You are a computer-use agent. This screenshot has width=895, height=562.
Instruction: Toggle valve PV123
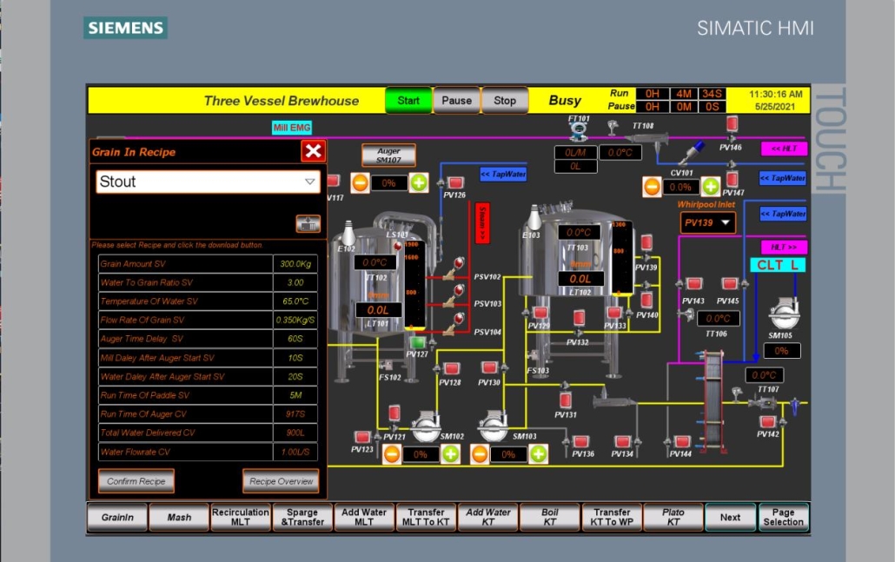point(362,437)
